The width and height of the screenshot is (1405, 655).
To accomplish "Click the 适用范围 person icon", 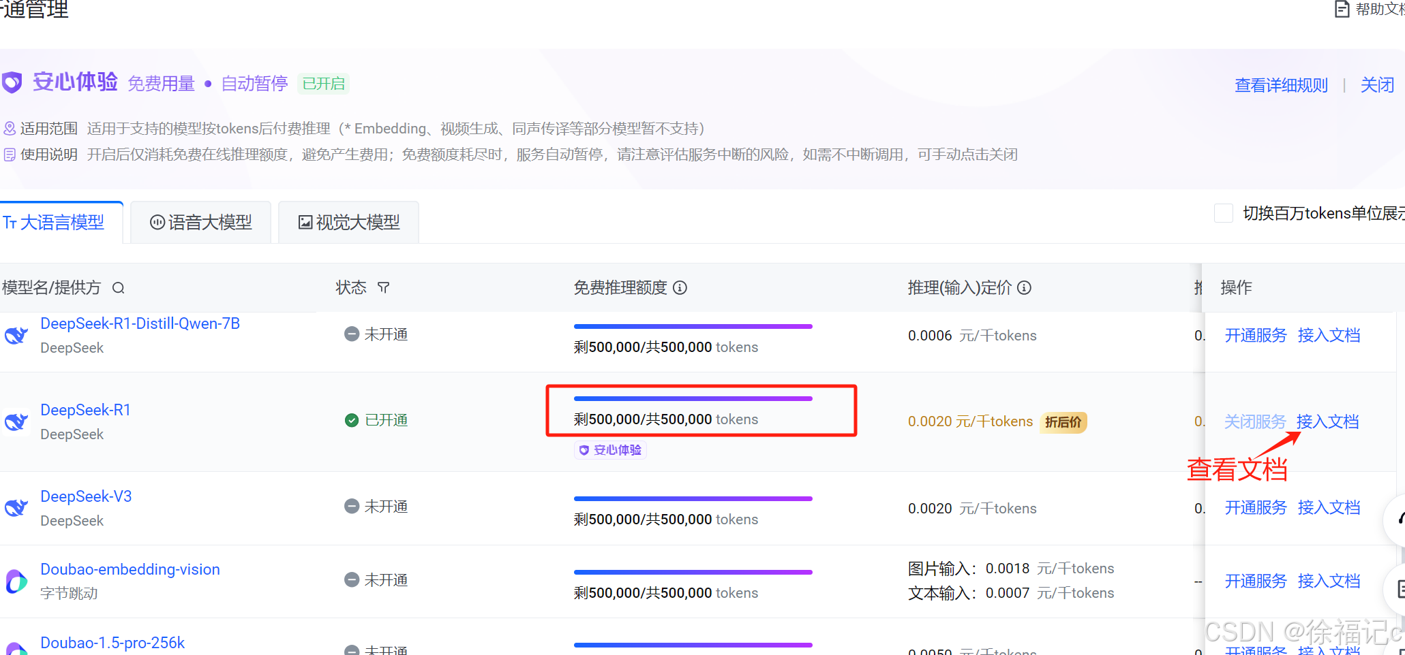I will point(10,128).
